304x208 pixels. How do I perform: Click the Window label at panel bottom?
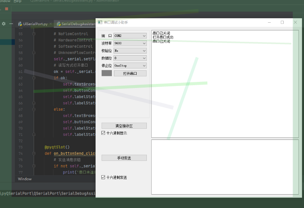click(x=25, y=179)
